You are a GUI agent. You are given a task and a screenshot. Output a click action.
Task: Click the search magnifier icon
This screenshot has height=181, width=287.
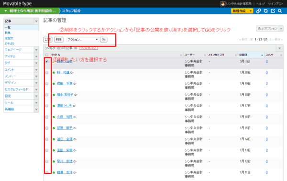point(280,11)
